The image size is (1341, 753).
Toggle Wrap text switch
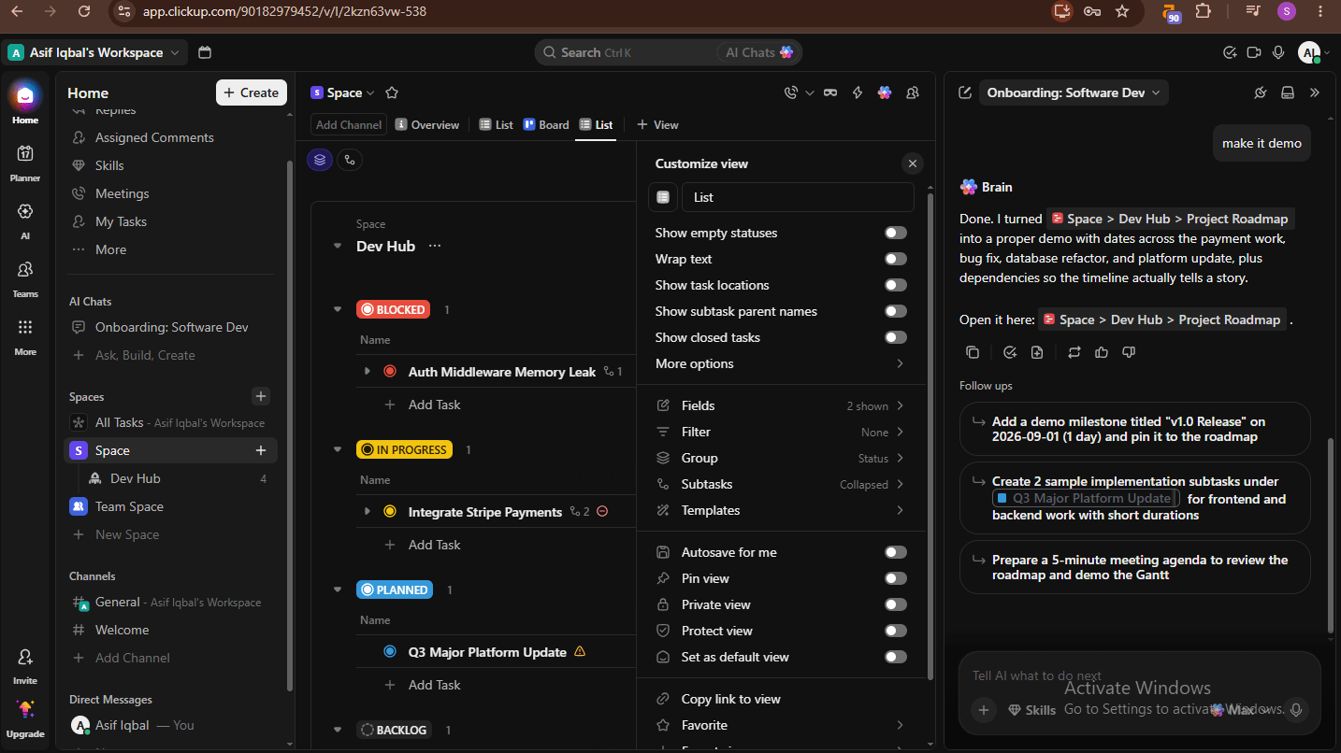(x=896, y=259)
